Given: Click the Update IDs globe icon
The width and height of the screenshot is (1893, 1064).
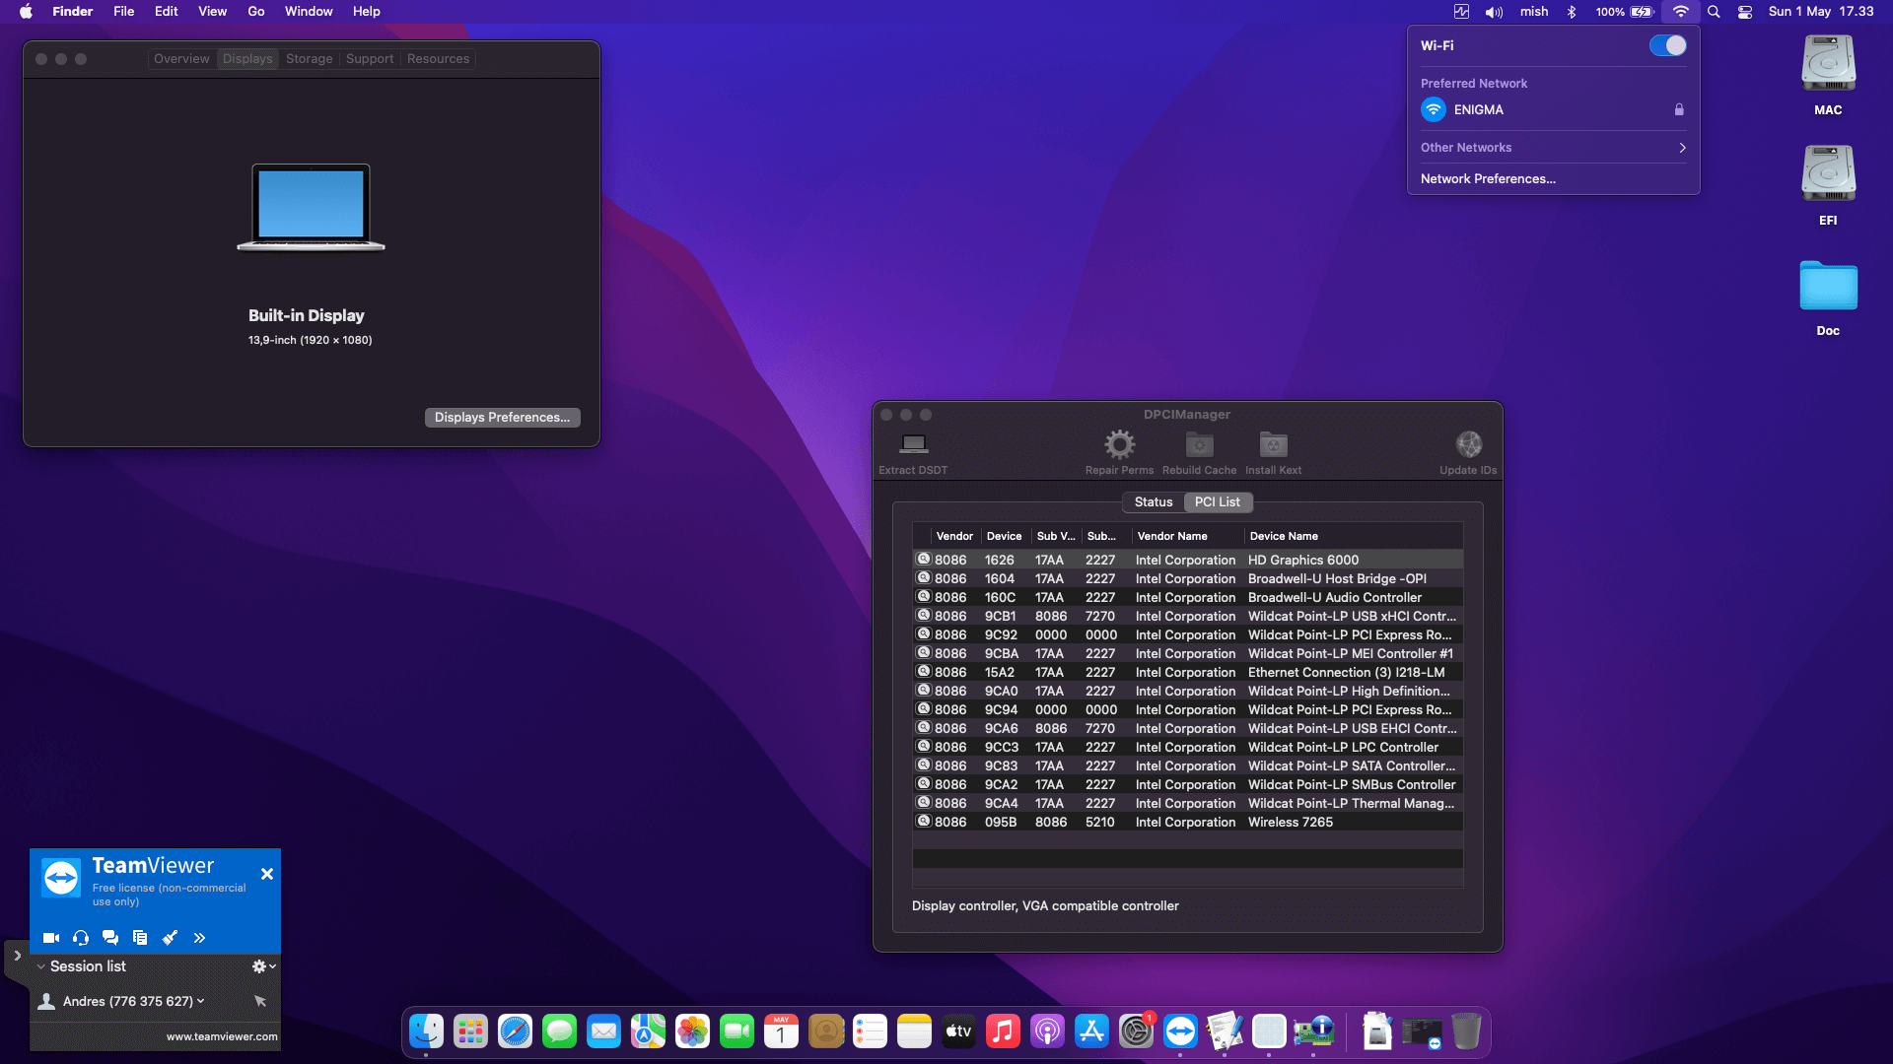Looking at the screenshot, I should tap(1468, 444).
